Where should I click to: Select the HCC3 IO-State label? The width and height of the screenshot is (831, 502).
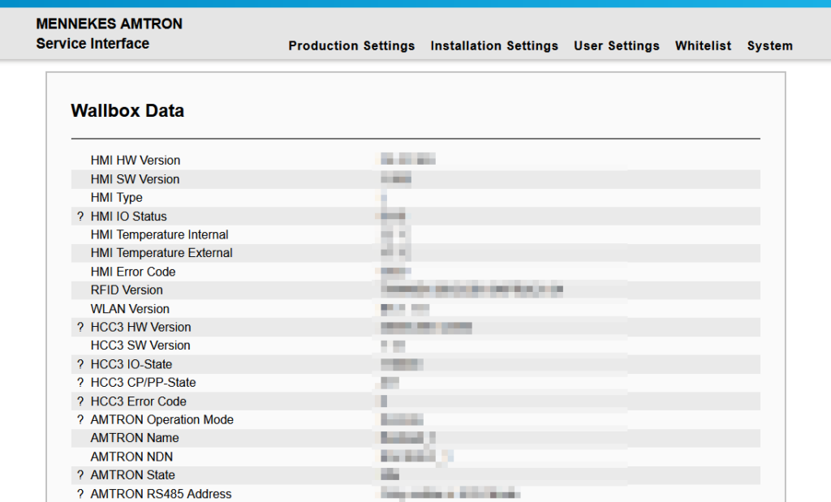coord(131,364)
